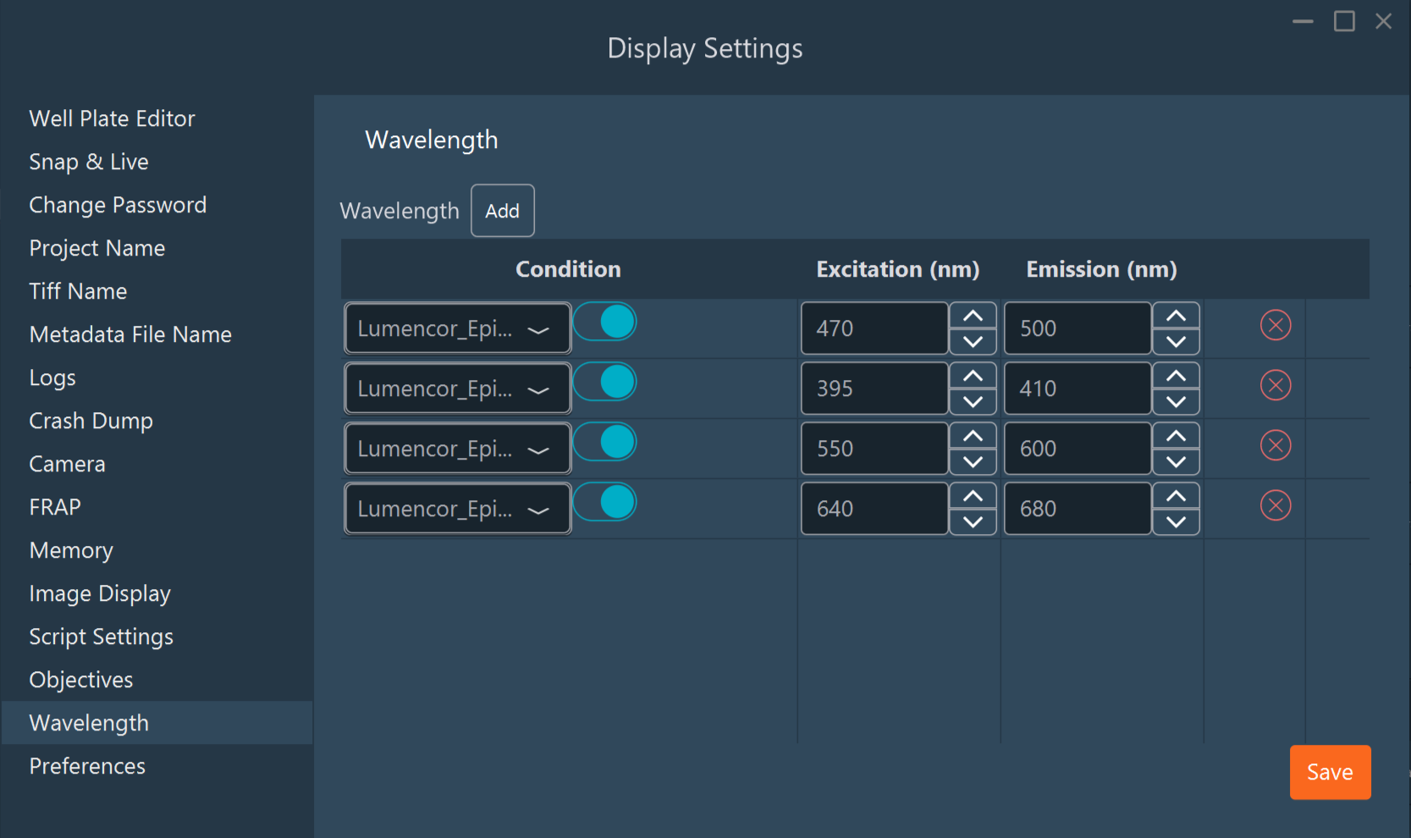This screenshot has height=838, width=1411.
Task: Click the Add wavelength button
Action: click(x=502, y=211)
